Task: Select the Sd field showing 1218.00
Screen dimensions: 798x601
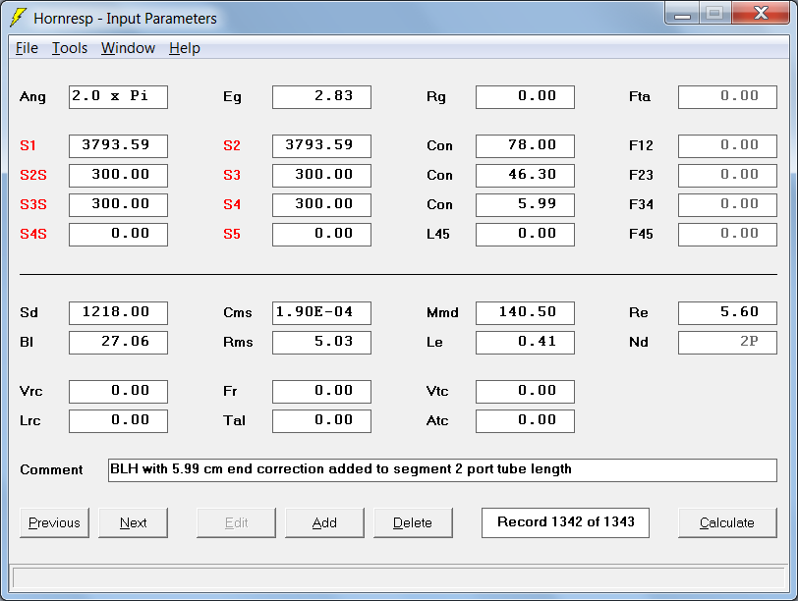Action: point(118,313)
